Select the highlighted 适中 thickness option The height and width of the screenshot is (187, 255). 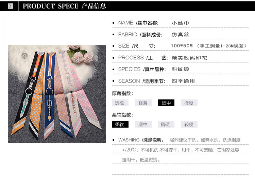166,103
